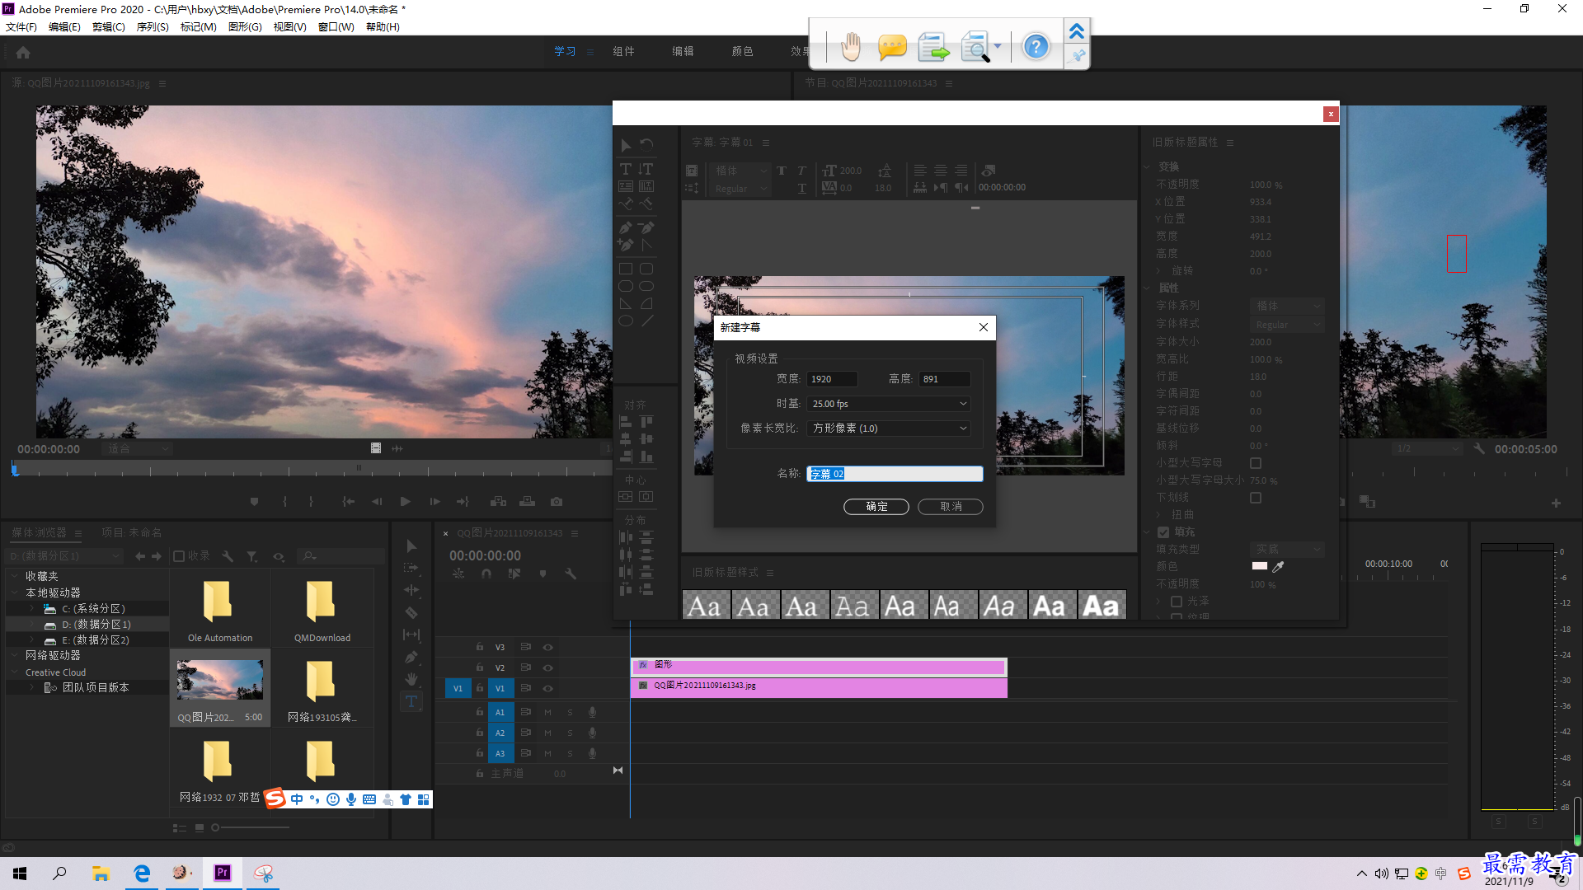Open Premiere Pro from Windows taskbar
Image resolution: width=1583 pixels, height=890 pixels.
[x=222, y=873]
